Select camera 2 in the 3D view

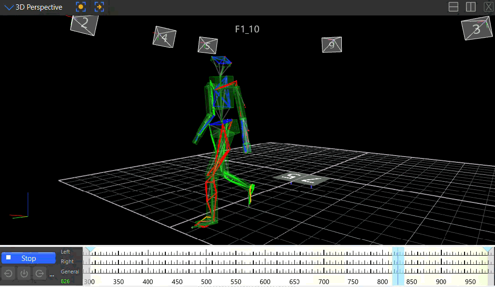pos(84,24)
